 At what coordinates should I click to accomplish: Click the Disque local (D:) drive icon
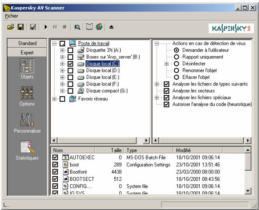click(x=81, y=71)
